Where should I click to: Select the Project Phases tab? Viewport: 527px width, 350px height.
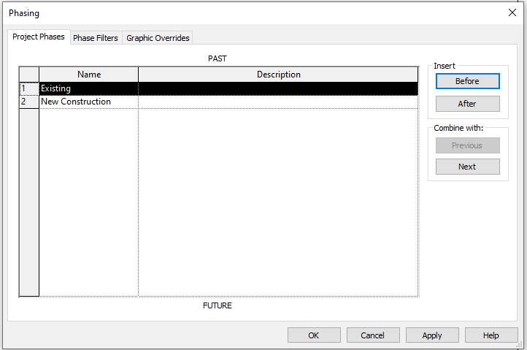pos(39,37)
